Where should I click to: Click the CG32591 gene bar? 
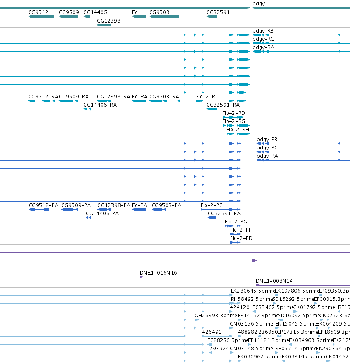(212, 16)
